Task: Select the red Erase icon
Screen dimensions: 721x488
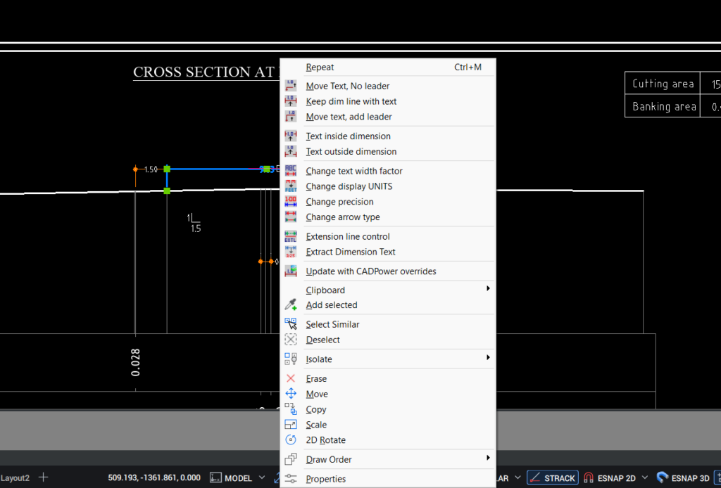Action: point(291,378)
